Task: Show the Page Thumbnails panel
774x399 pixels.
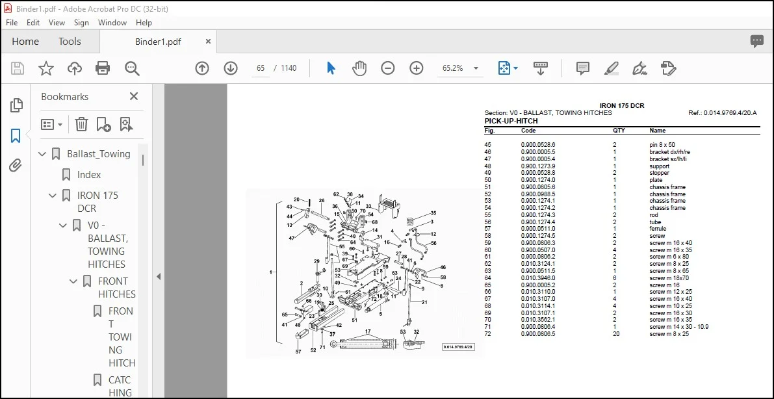Action: [x=16, y=105]
